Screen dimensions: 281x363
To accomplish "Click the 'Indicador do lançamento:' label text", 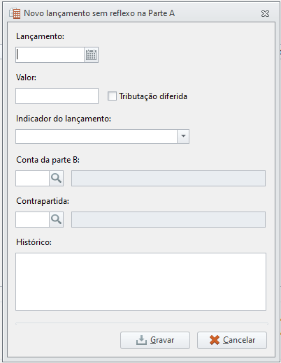I will coord(64,119).
